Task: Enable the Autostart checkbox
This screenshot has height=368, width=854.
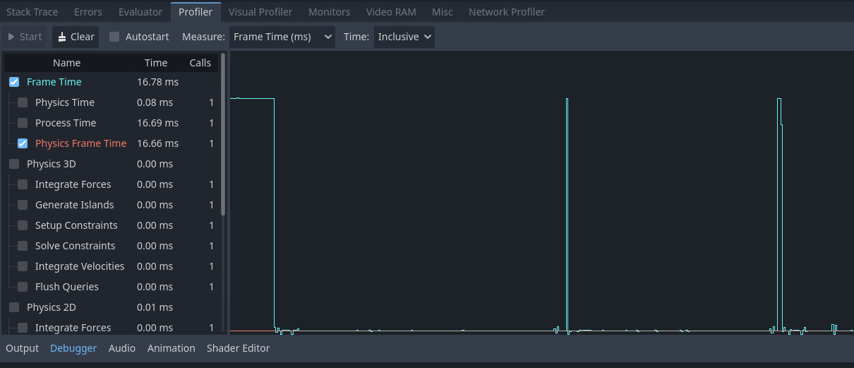Action: pos(114,37)
